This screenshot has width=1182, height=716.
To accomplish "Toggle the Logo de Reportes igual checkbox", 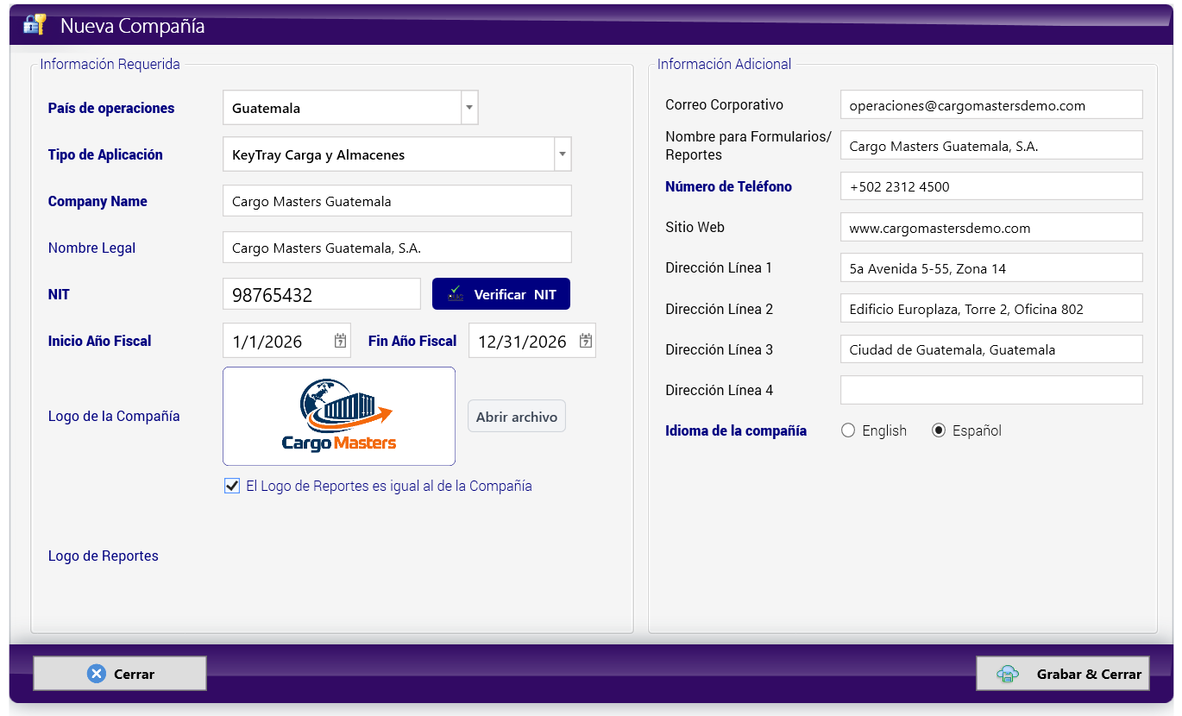I will point(232,486).
